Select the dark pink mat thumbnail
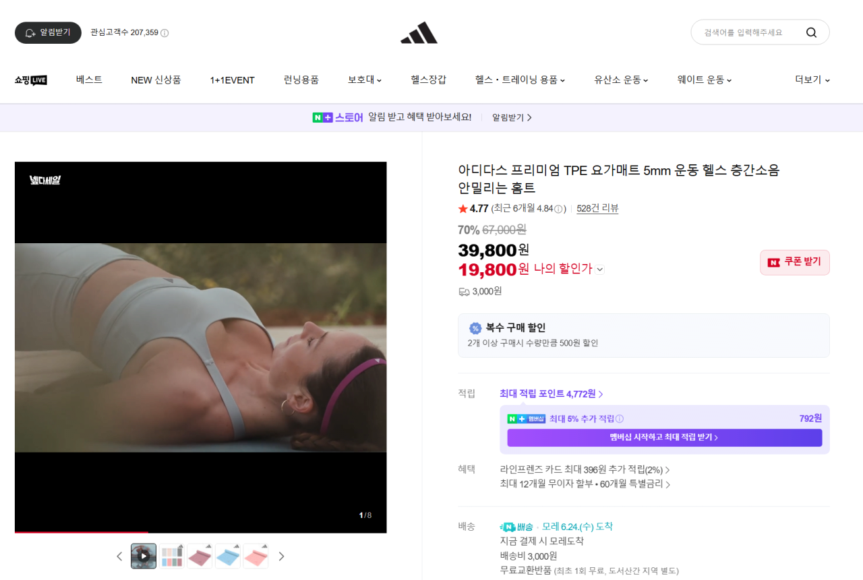 click(200, 556)
